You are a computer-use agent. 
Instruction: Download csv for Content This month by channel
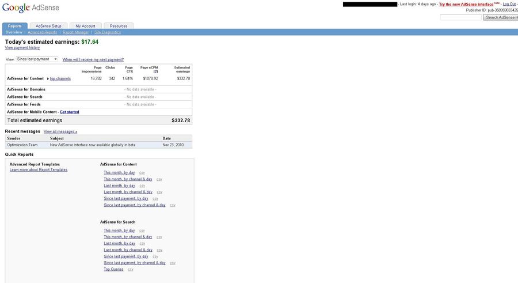(x=159, y=179)
